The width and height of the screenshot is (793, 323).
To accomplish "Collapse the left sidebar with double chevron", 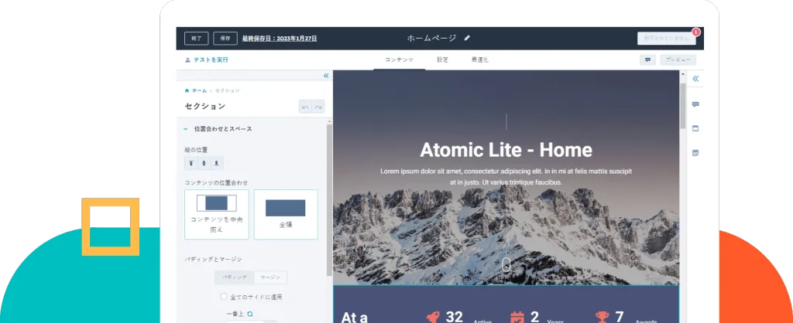I will [326, 75].
